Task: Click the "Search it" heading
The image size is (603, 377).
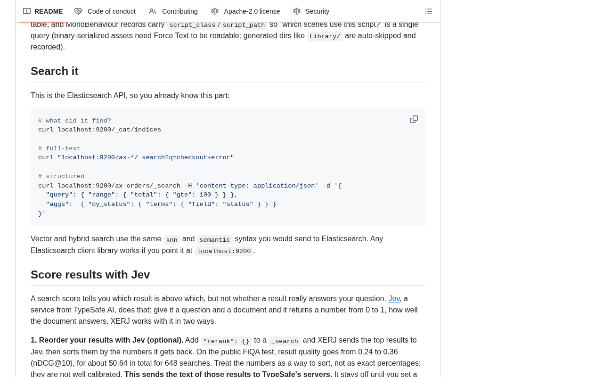Action: pos(55,71)
